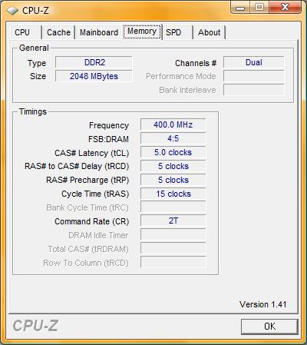This screenshot has height=345, width=307.
Task: Select the Size field showing 2048 MBytes
Action: (x=94, y=76)
